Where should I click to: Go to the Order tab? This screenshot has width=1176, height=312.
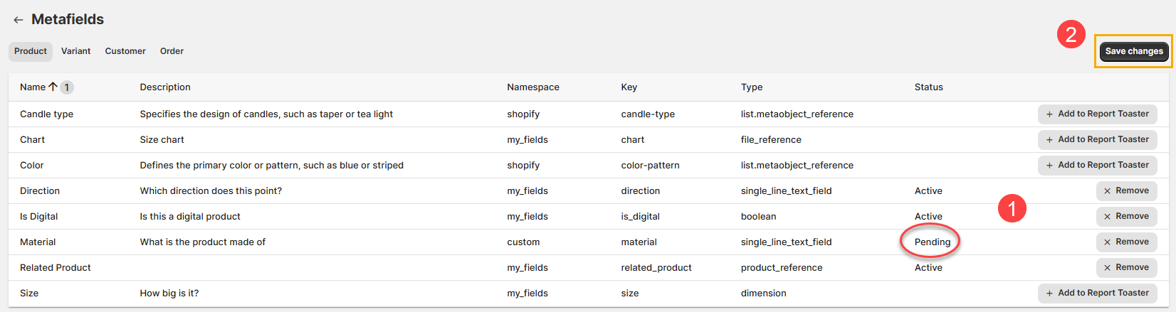172,51
